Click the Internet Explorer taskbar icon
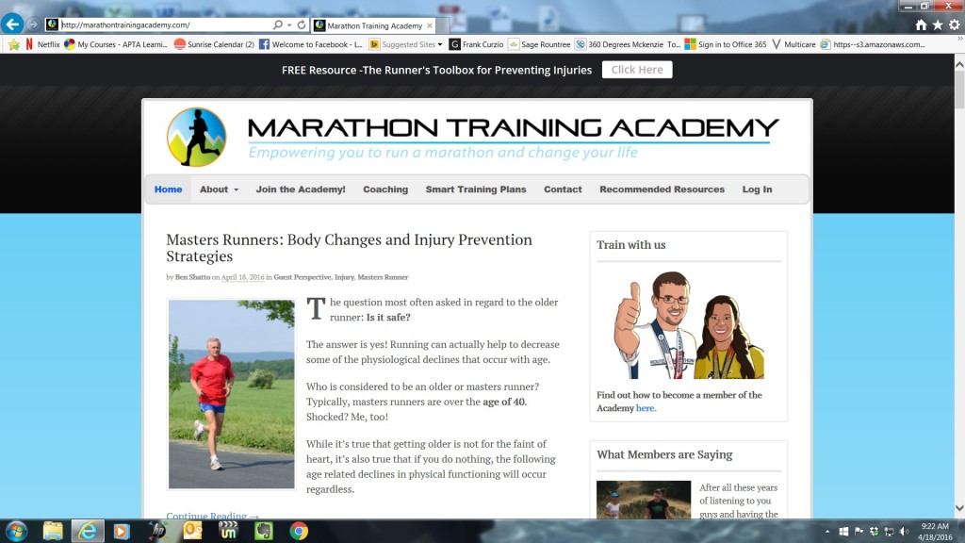Screen dimensions: 965x543 point(88,531)
